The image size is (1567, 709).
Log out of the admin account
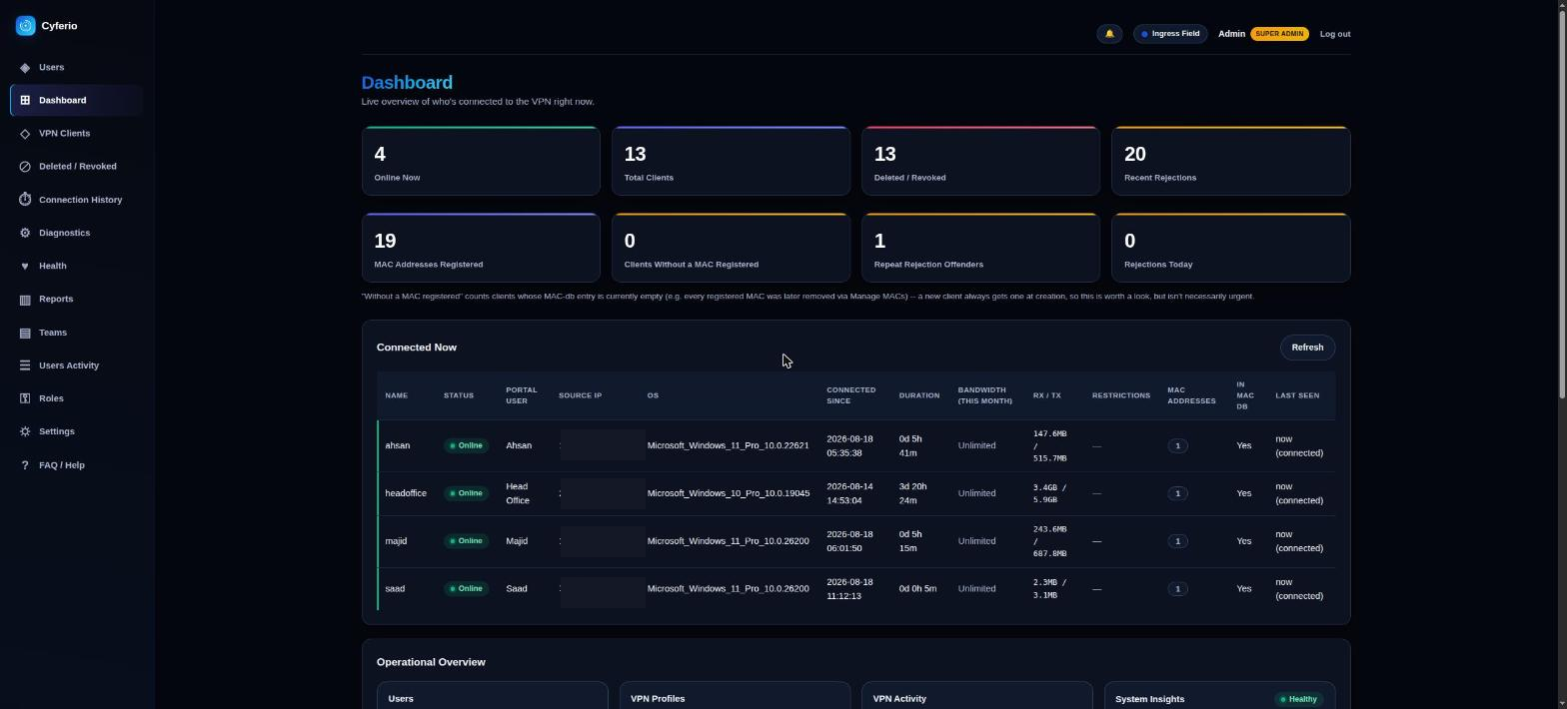1334,34
